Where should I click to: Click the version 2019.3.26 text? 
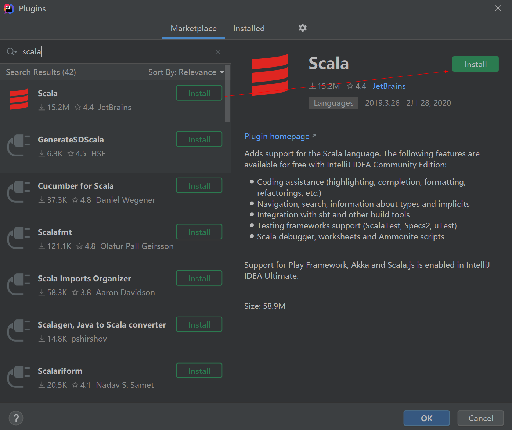click(382, 103)
